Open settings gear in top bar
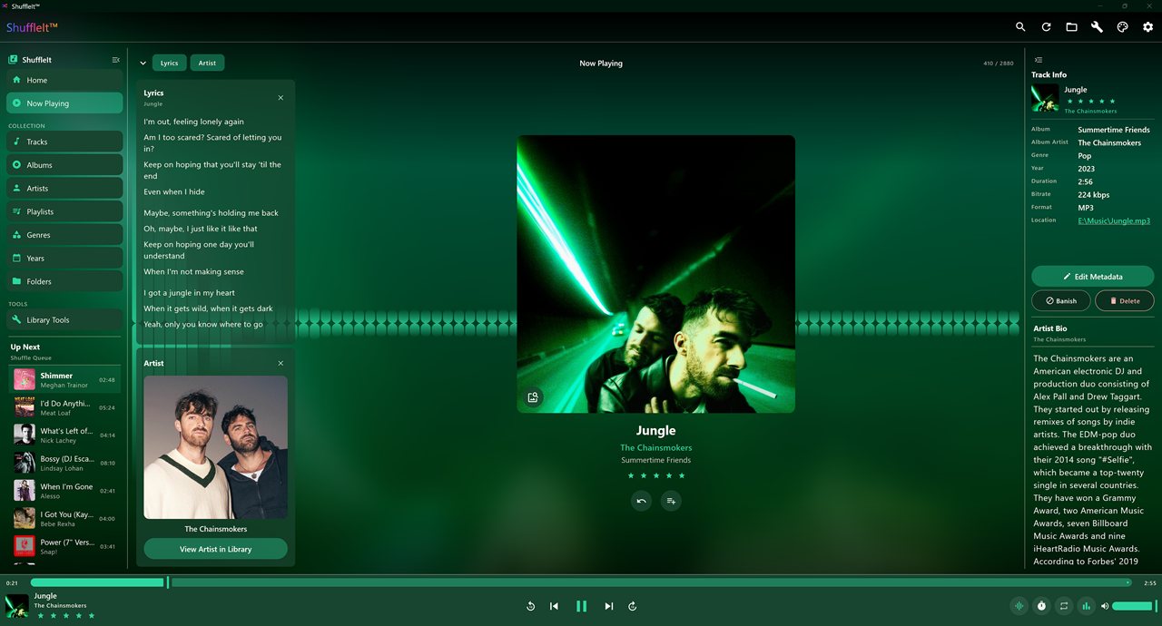Viewport: 1162px width, 626px height. click(x=1147, y=27)
